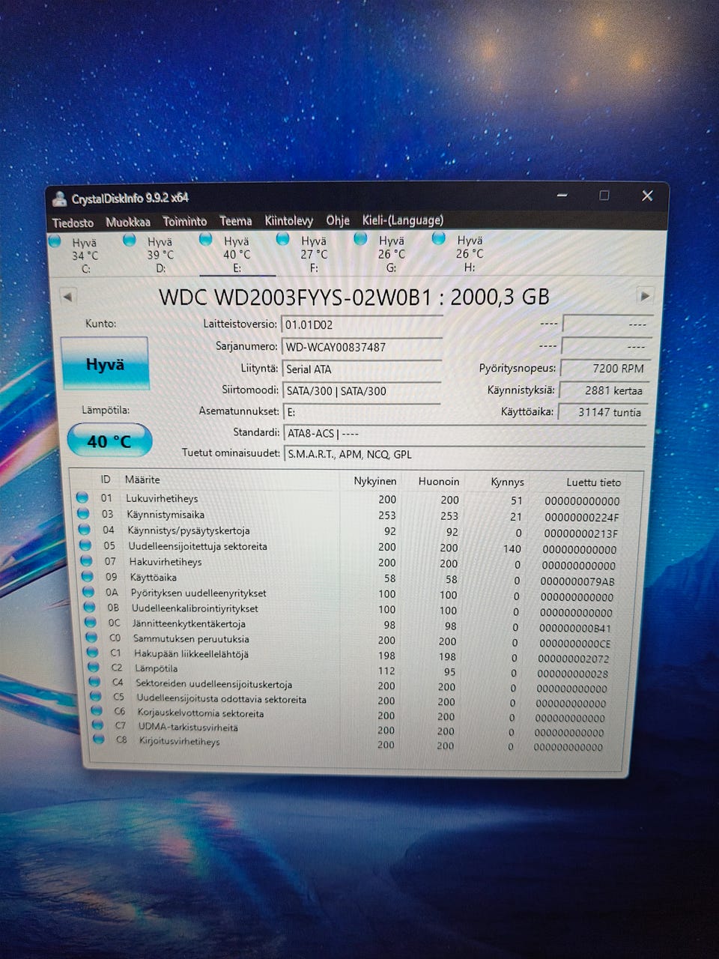Click the status icon for Kirjoitusvirhetiheys
719x959 pixels.
pos(98,739)
